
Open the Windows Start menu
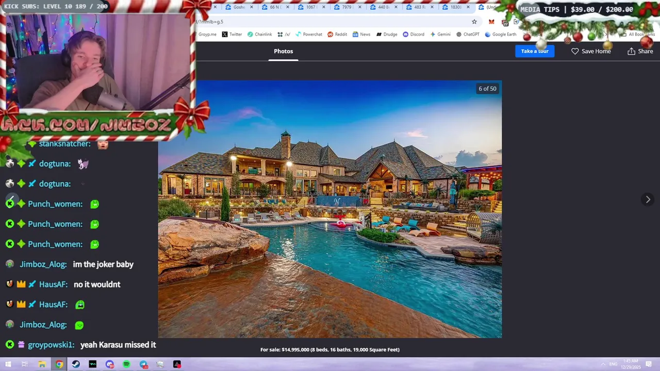8,364
